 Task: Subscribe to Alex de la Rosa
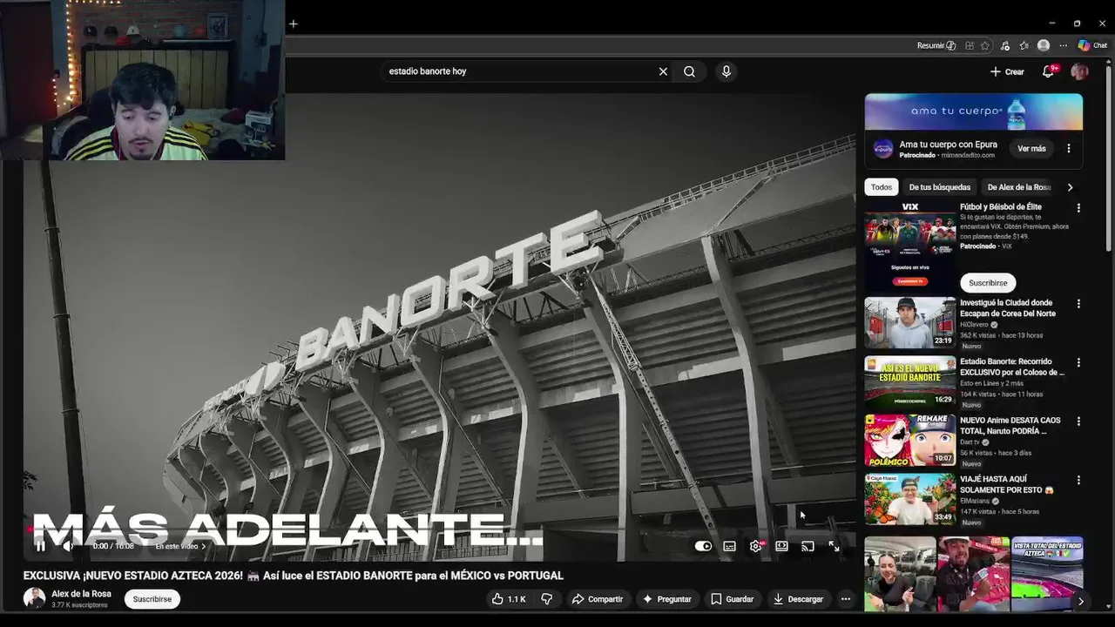coord(152,599)
